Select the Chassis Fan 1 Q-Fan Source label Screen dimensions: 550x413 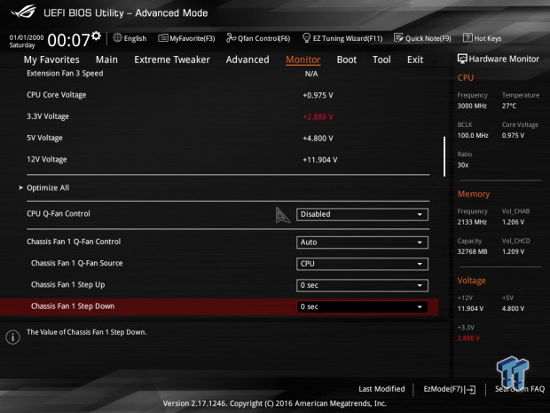tap(77, 263)
